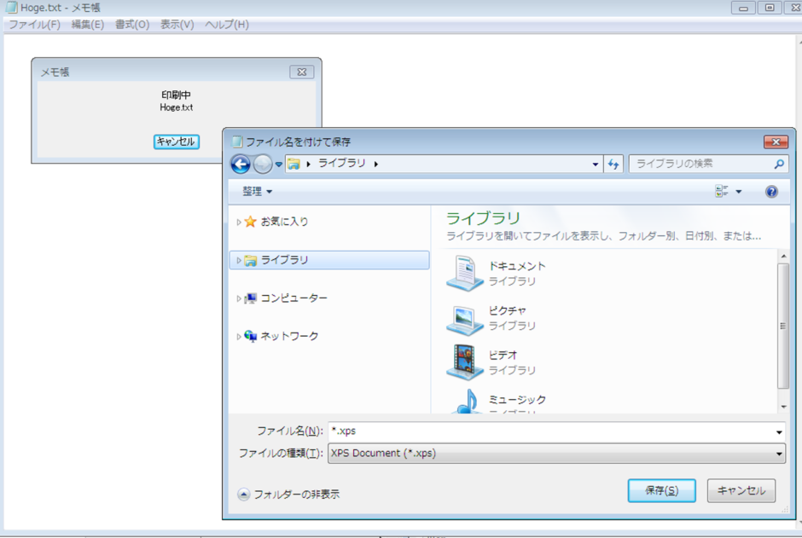
Task: Click the ビデオ library icon
Action: (464, 362)
